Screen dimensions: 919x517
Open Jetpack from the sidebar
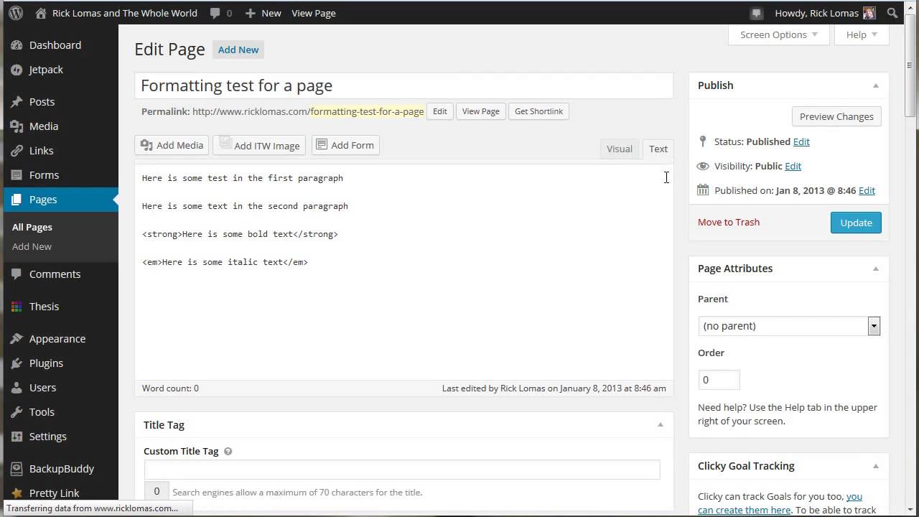(46, 70)
